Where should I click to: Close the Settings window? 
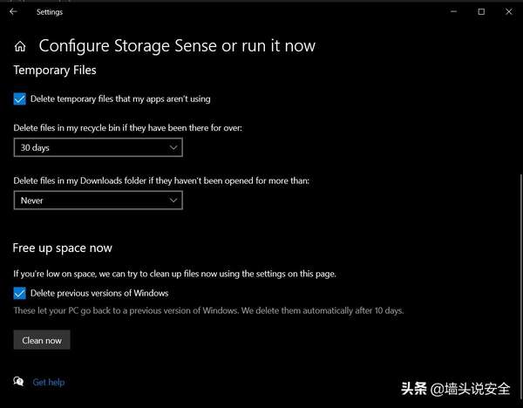point(507,12)
